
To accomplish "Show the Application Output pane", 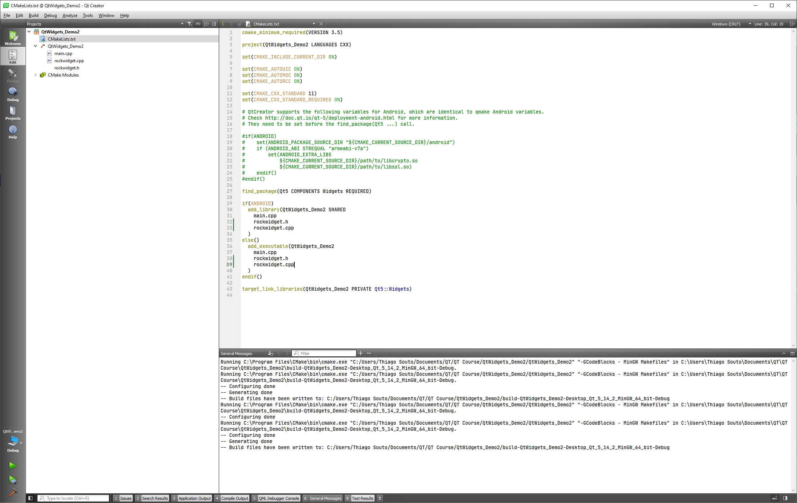I will tap(191, 498).
